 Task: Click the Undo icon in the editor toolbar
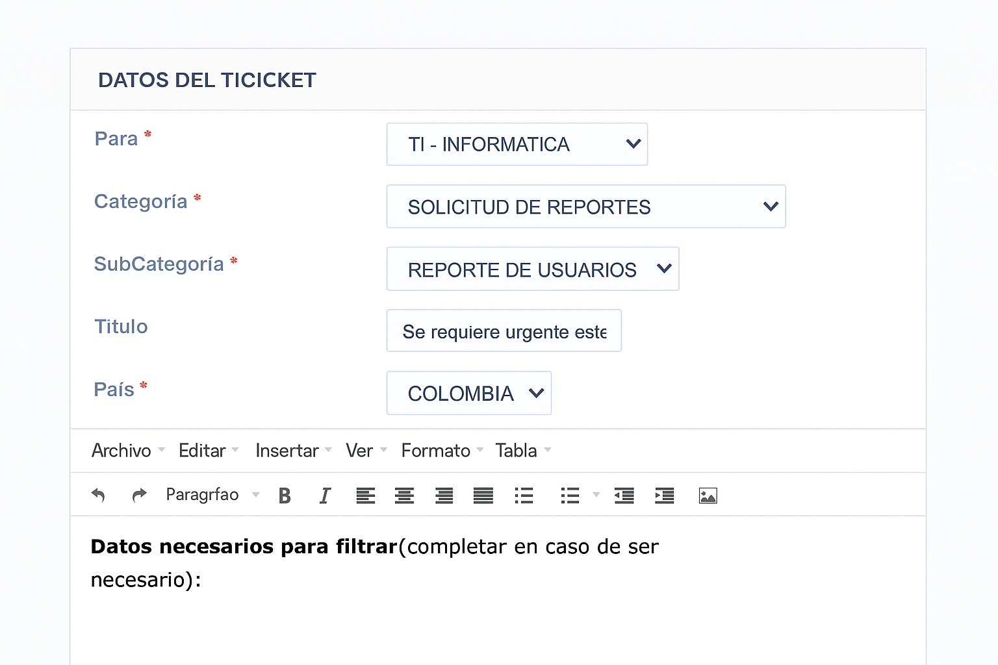pos(98,496)
